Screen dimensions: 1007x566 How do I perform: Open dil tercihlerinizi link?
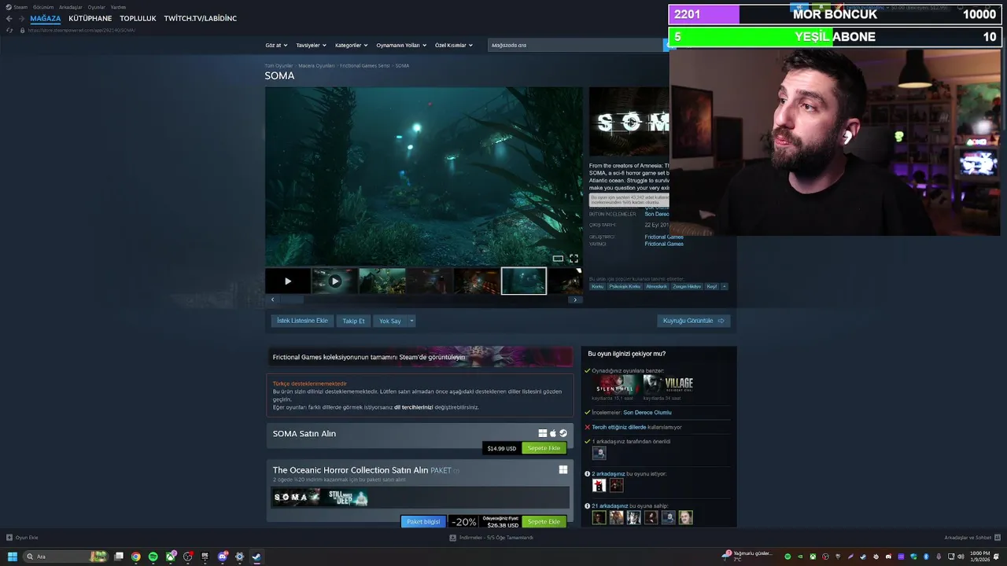[x=413, y=407]
